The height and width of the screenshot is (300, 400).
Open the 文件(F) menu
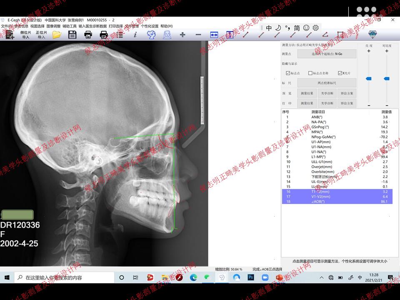[6, 26]
